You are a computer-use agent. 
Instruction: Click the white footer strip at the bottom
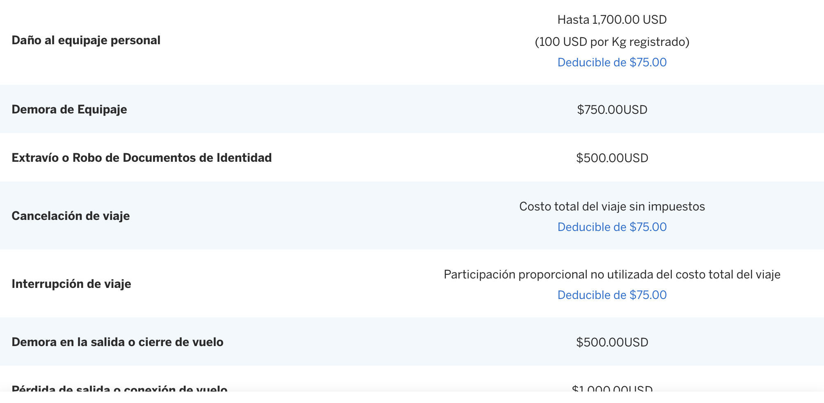412,398
